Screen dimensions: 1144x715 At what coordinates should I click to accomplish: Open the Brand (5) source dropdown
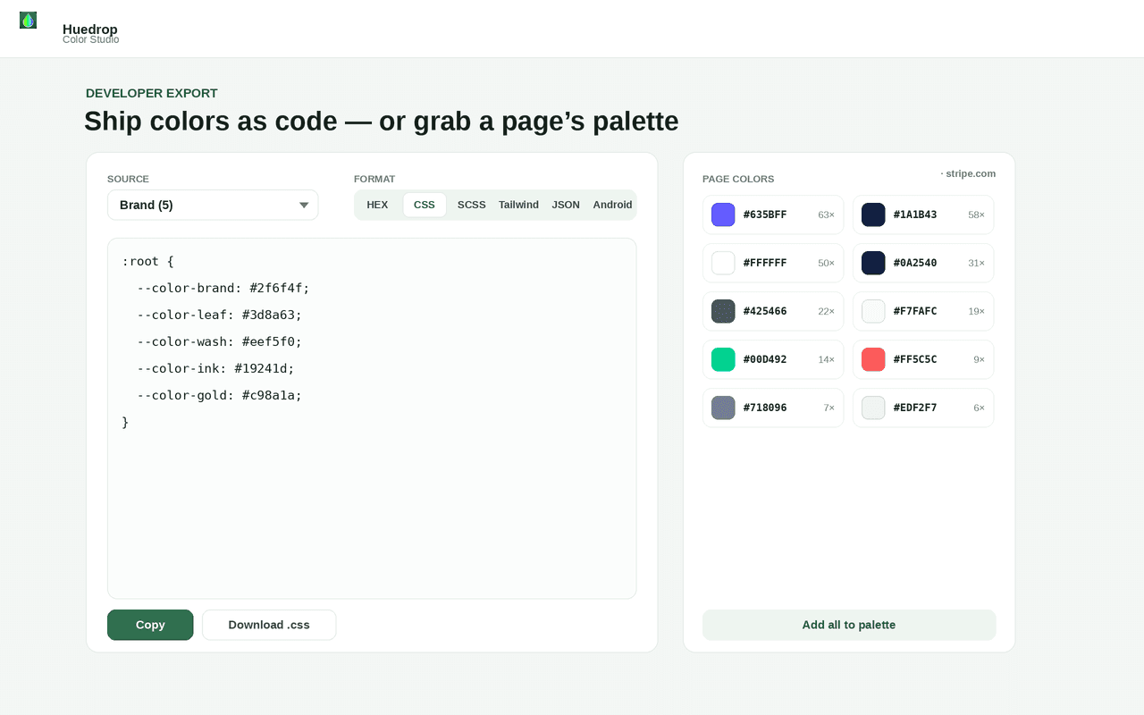(213, 205)
